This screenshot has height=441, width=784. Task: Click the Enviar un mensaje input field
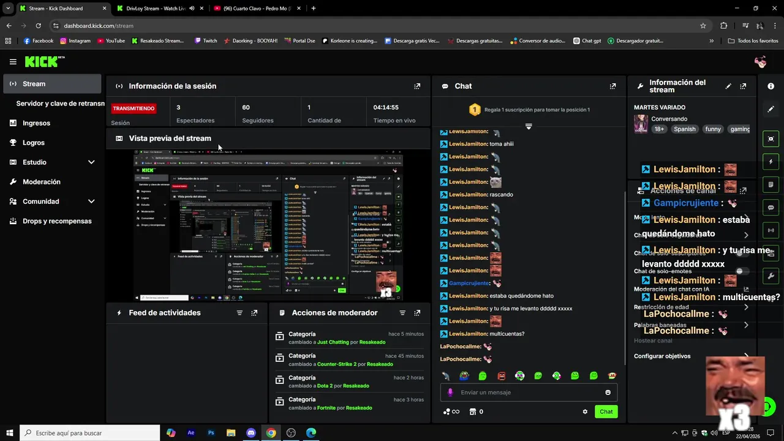click(x=529, y=393)
